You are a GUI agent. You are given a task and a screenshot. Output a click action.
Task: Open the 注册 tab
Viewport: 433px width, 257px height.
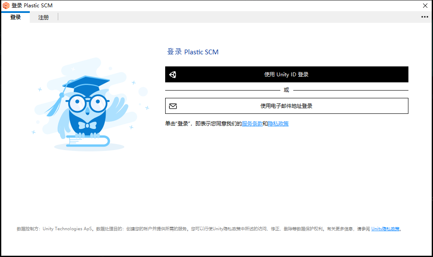coord(44,17)
